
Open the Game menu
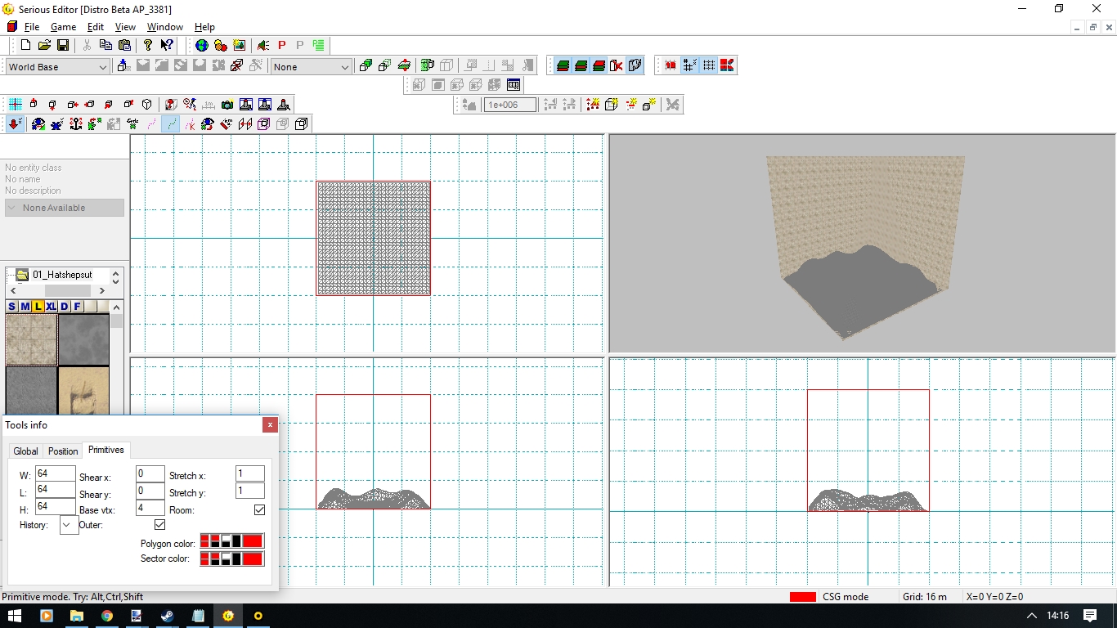[63, 27]
